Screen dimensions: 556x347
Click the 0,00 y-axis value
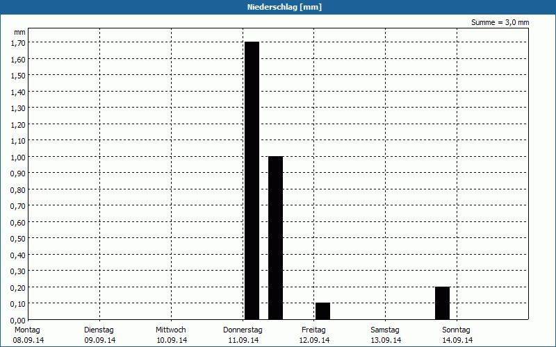pyautogui.click(x=18, y=321)
